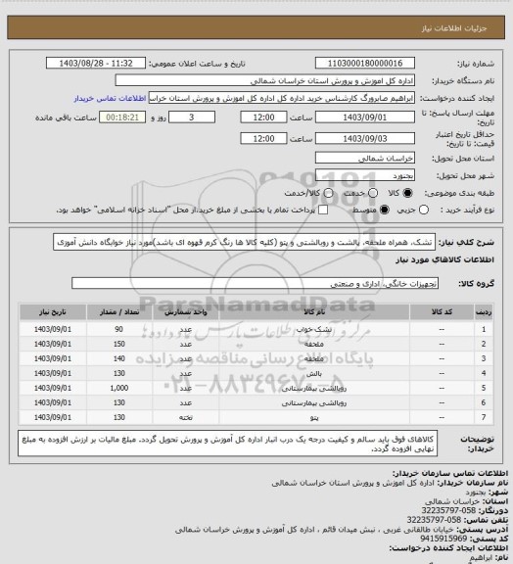Click the quantity 150 cell
The image size is (513, 564).
coord(119,344)
